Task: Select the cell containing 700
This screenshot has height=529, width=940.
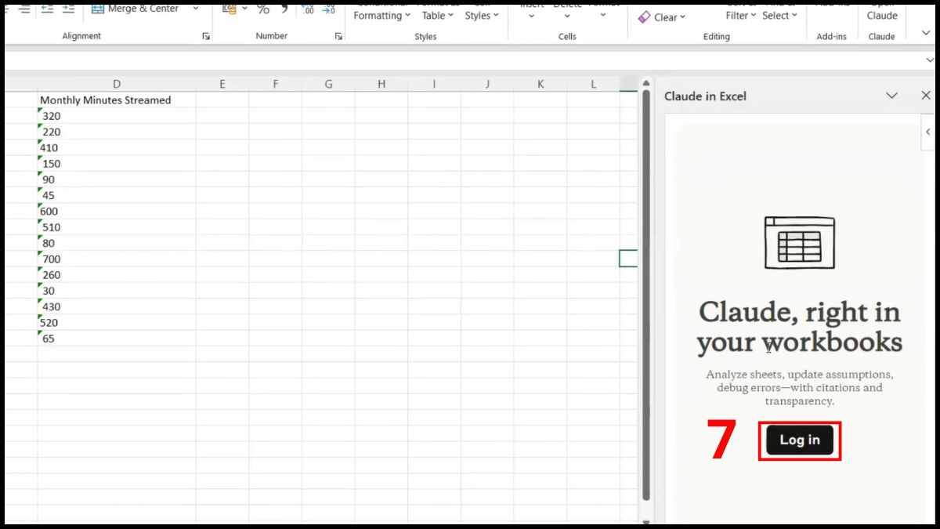Action: tap(117, 259)
